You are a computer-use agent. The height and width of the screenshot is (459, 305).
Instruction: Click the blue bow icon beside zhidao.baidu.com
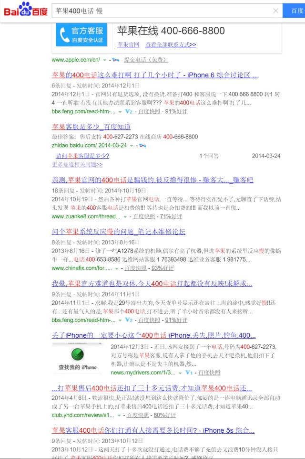(x=142, y=146)
